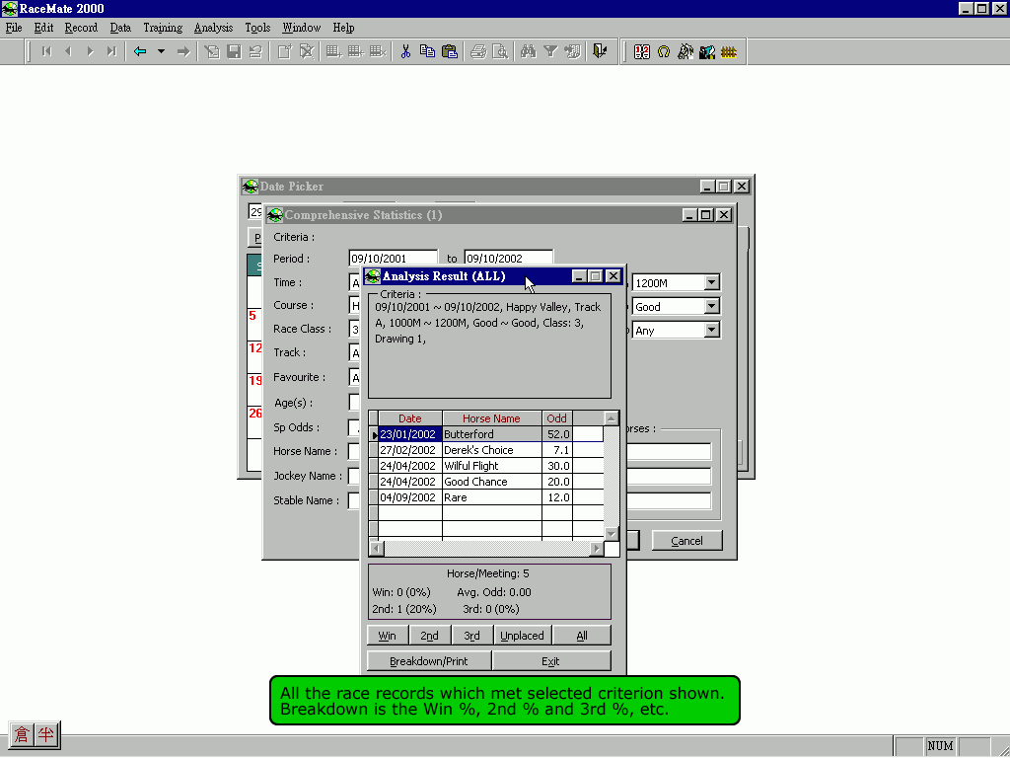This screenshot has width=1010, height=758.
Task: Click the Win filter button
Action: (388, 636)
